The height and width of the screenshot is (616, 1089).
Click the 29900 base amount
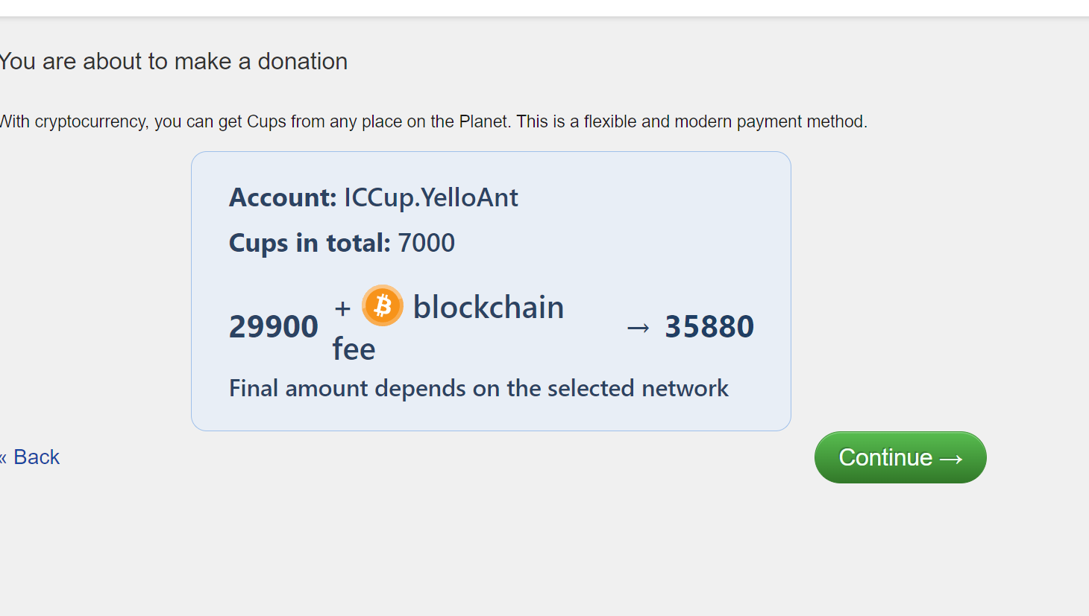[273, 326]
